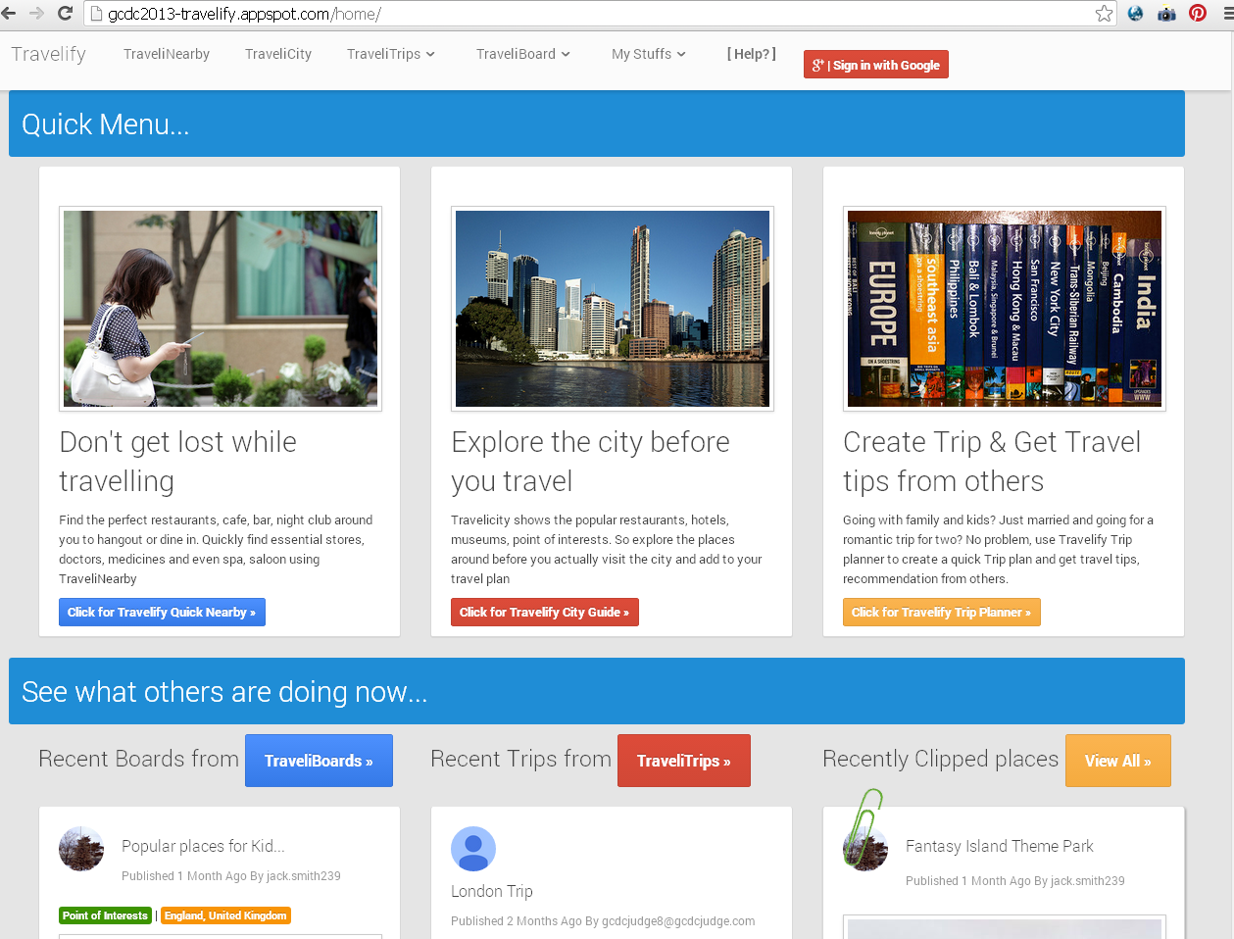The width and height of the screenshot is (1234, 939).
Task: Select the Explore the city before you travel heading
Action: tap(590, 462)
